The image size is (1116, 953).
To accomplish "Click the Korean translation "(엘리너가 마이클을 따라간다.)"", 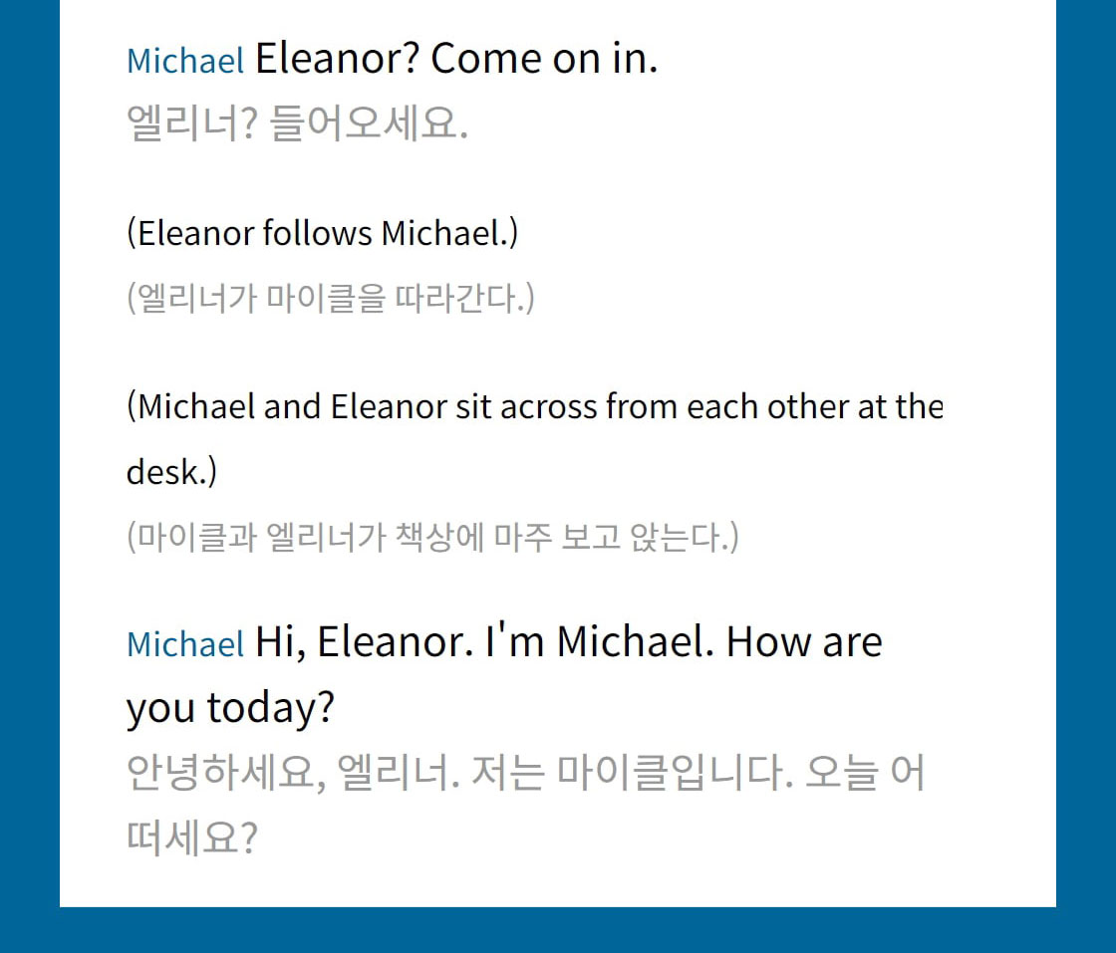I will click(330, 298).
